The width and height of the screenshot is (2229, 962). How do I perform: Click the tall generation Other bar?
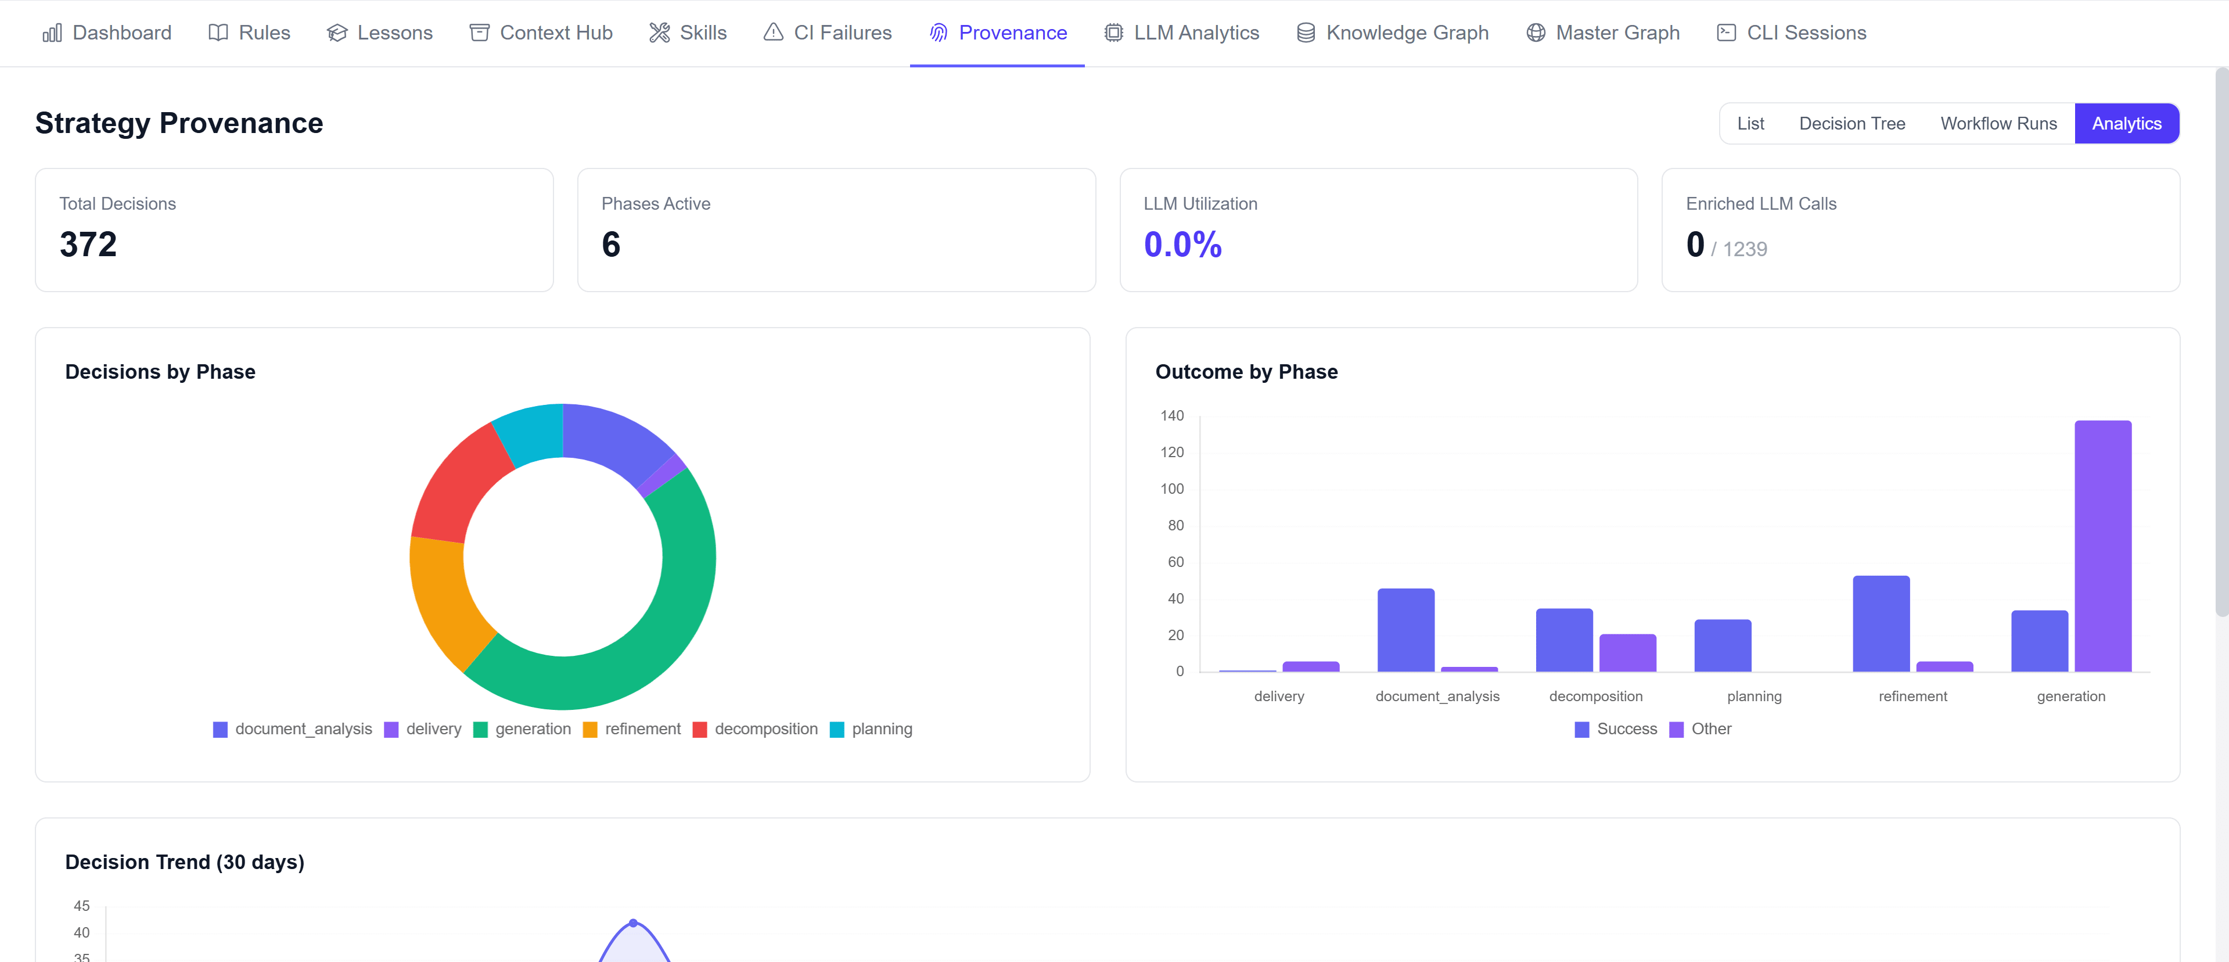(2102, 545)
